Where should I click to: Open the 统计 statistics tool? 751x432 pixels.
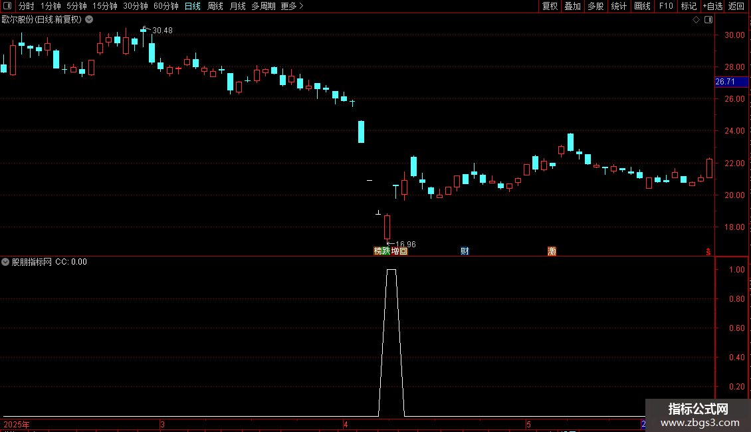point(619,6)
